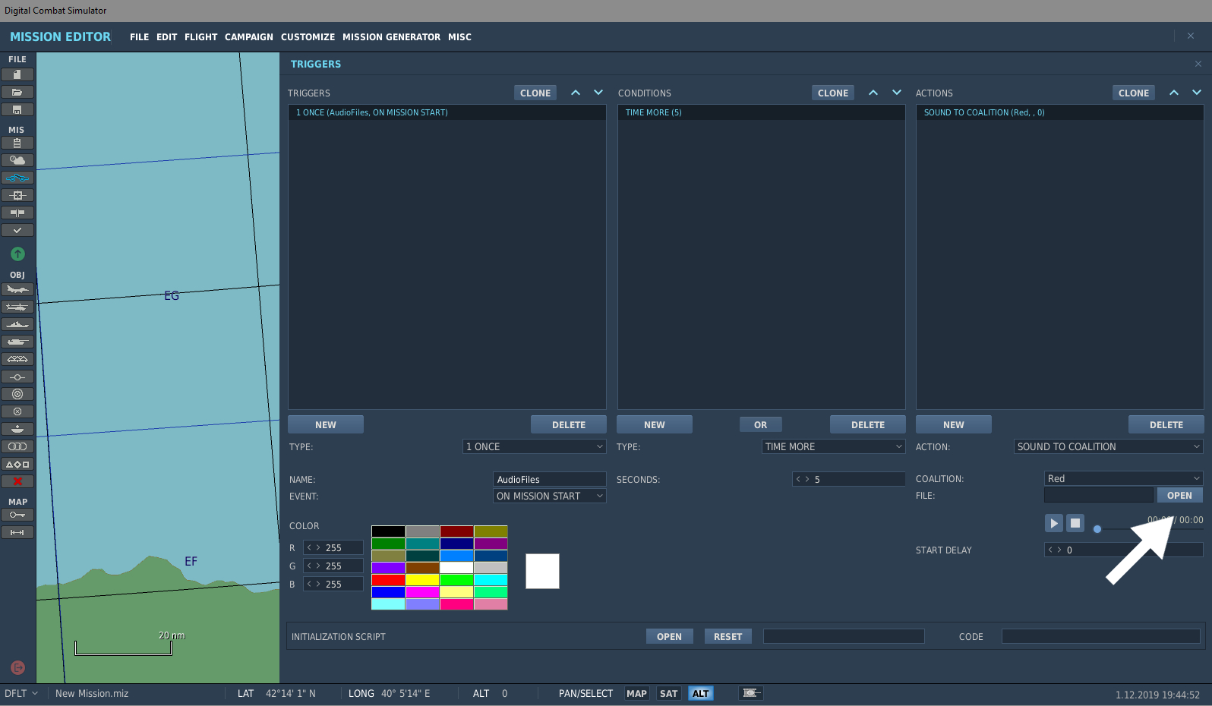This screenshot has width=1212, height=706.
Task: Click the new mission file icon
Action: pos(17,74)
